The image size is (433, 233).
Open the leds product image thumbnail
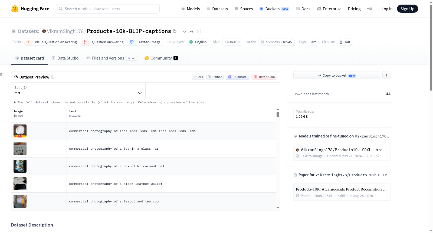point(20,131)
